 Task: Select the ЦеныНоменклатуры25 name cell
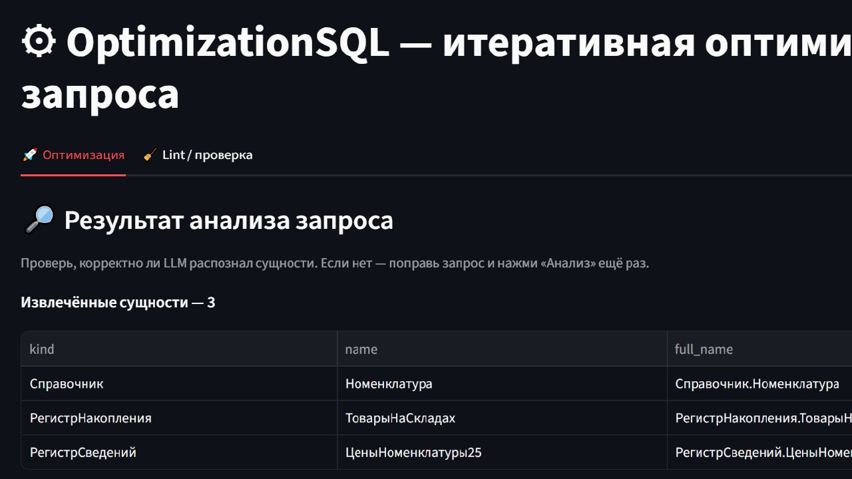(x=502, y=452)
